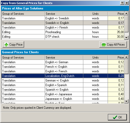The image size is (130, 123).
Task: Select the Swedish => English row
Action: pyautogui.click(x=63, y=23)
